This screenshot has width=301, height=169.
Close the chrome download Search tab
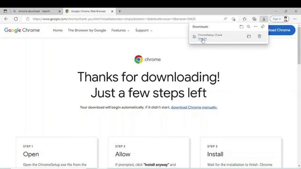[x=60, y=11]
